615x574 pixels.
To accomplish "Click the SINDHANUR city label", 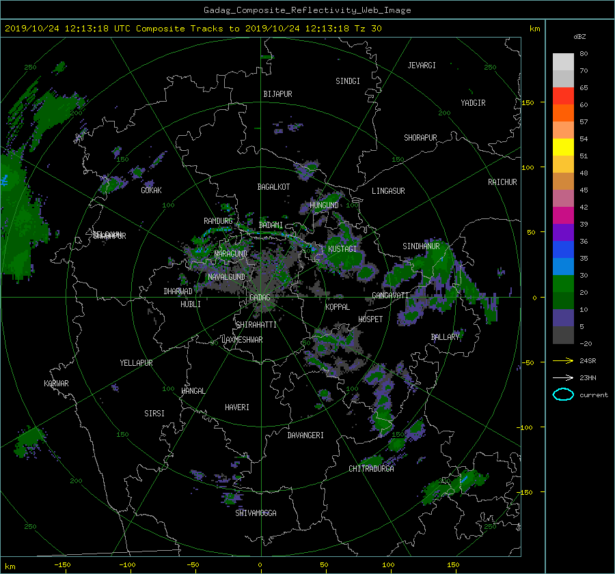I will pyautogui.click(x=421, y=246).
